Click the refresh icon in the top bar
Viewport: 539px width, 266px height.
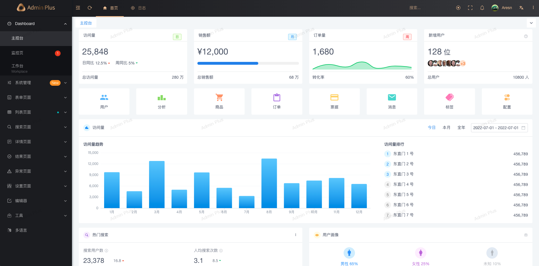pos(90,8)
